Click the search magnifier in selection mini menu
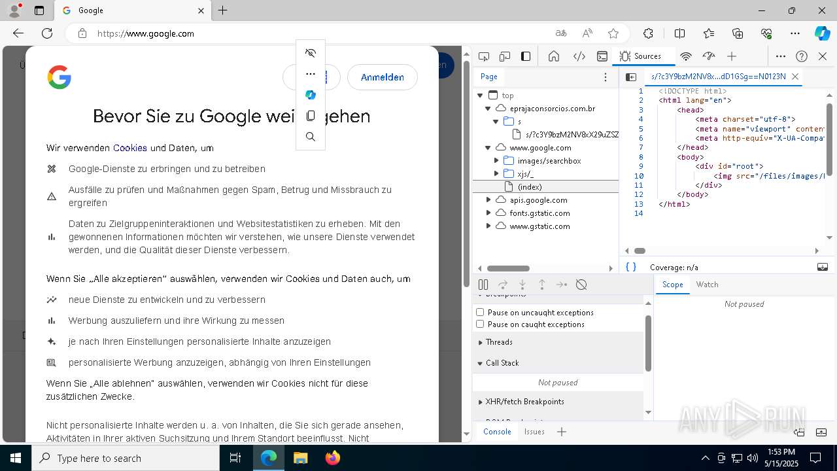This screenshot has width=837, height=471. (x=311, y=137)
